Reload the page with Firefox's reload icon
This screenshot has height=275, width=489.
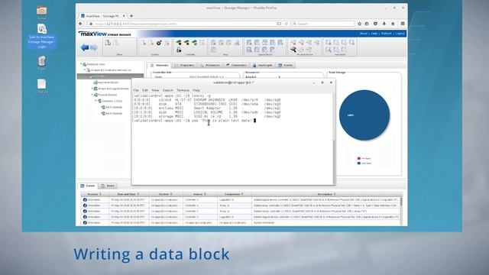[x=287, y=24]
